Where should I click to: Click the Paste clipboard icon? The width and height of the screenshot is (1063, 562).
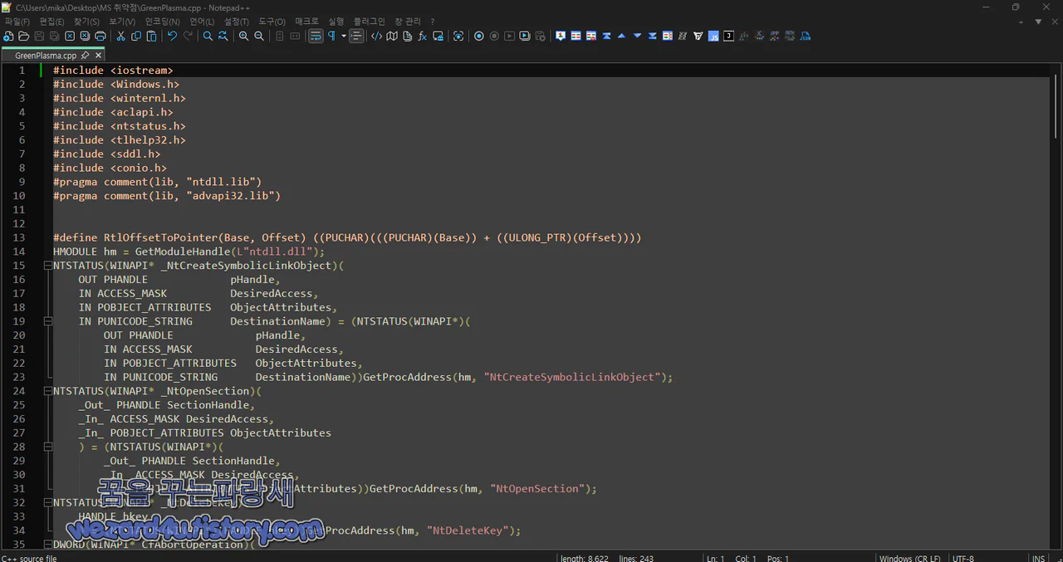click(151, 37)
